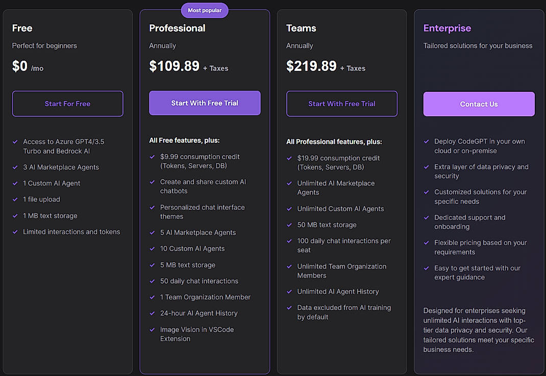
Task: Click the checkmark next to 10 Custom AI Agents
Action: [x=152, y=248]
